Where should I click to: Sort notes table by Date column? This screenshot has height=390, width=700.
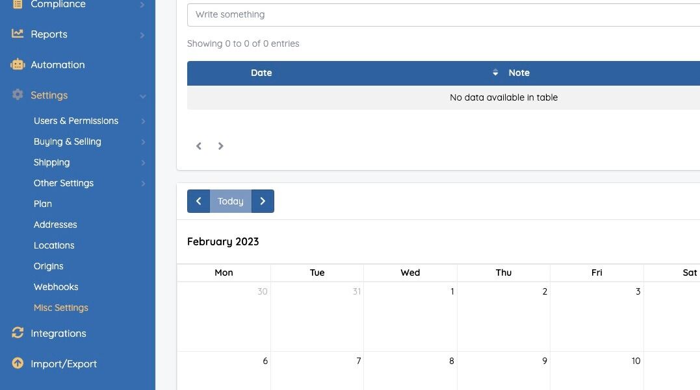click(x=495, y=73)
